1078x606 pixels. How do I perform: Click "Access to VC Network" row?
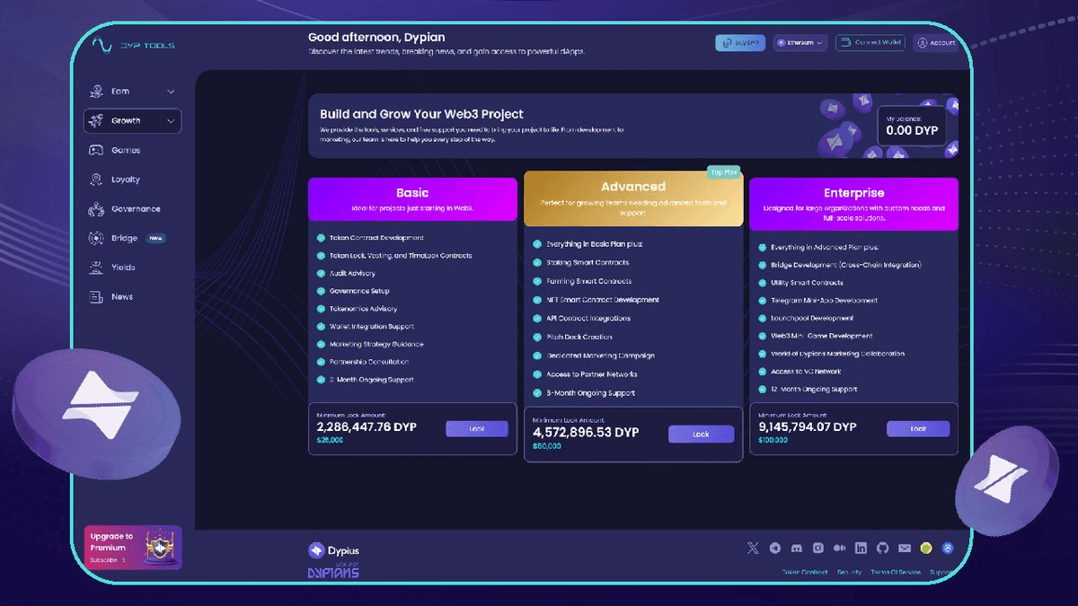tap(806, 372)
